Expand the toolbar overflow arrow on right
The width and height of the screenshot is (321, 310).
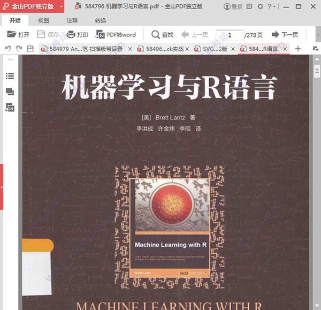click(x=318, y=35)
